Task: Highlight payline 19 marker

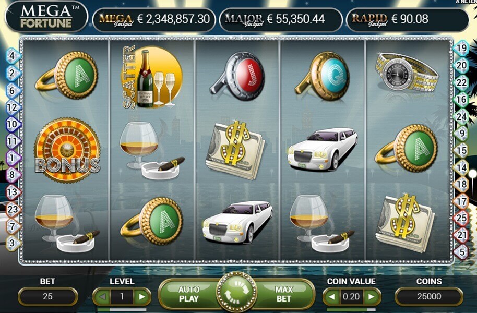Action: pos(461,48)
